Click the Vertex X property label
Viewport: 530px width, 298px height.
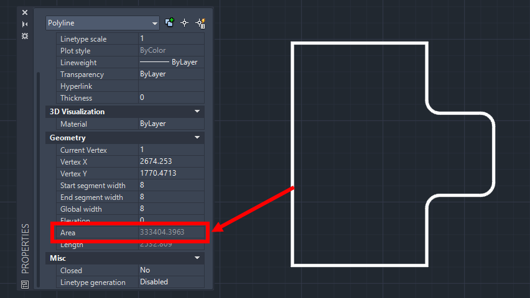pos(73,161)
